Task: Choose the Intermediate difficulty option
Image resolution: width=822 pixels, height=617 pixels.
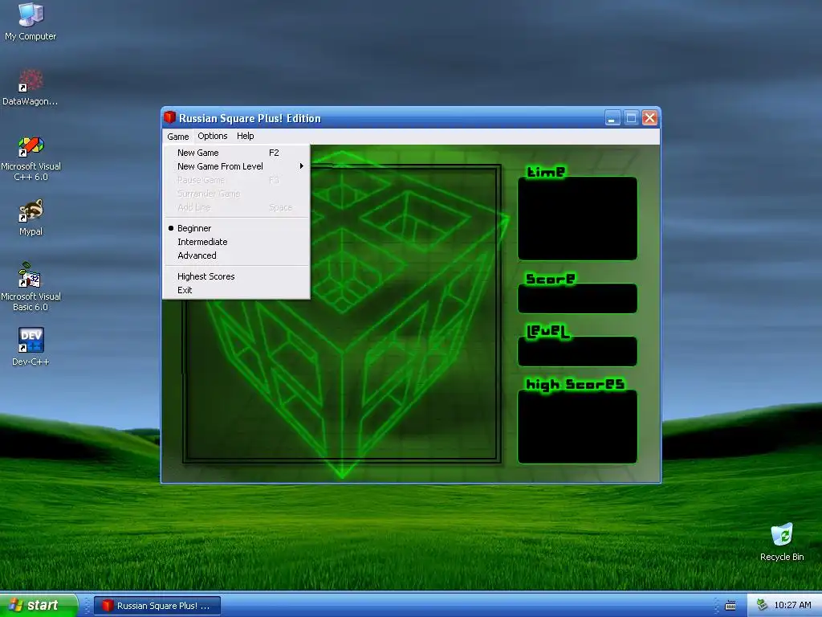Action: tap(237, 242)
